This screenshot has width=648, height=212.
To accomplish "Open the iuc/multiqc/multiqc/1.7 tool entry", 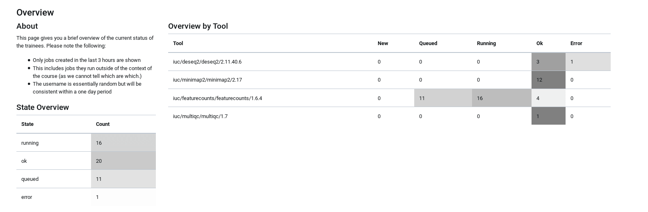I will point(200,116).
